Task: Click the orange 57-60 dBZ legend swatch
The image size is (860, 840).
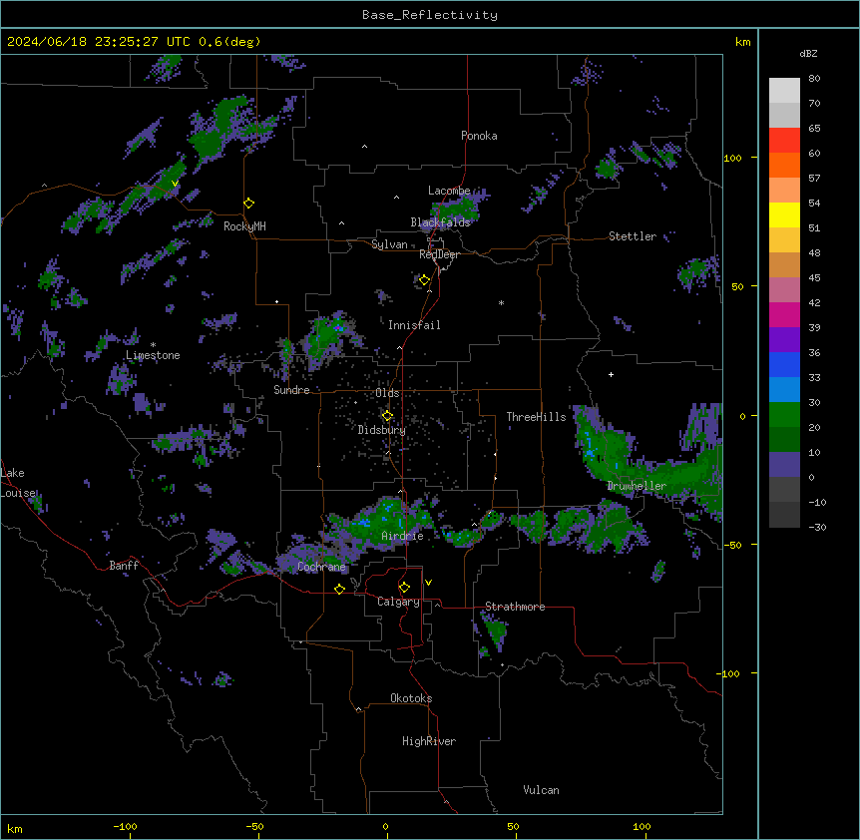Action: pos(784,165)
